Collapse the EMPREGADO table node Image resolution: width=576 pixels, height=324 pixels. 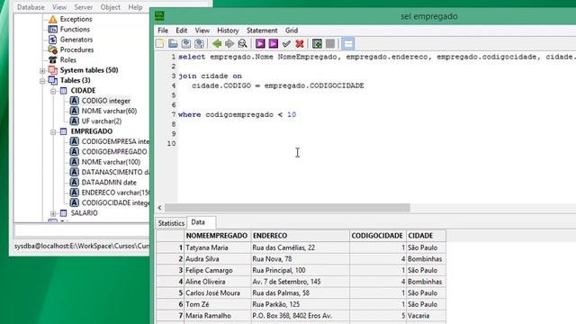pos(53,131)
